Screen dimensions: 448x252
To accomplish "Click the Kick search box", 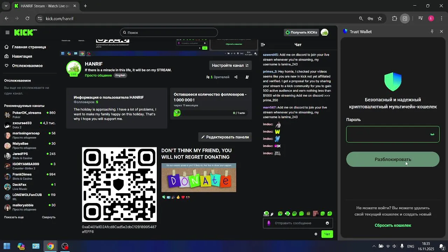I will point(169,33).
